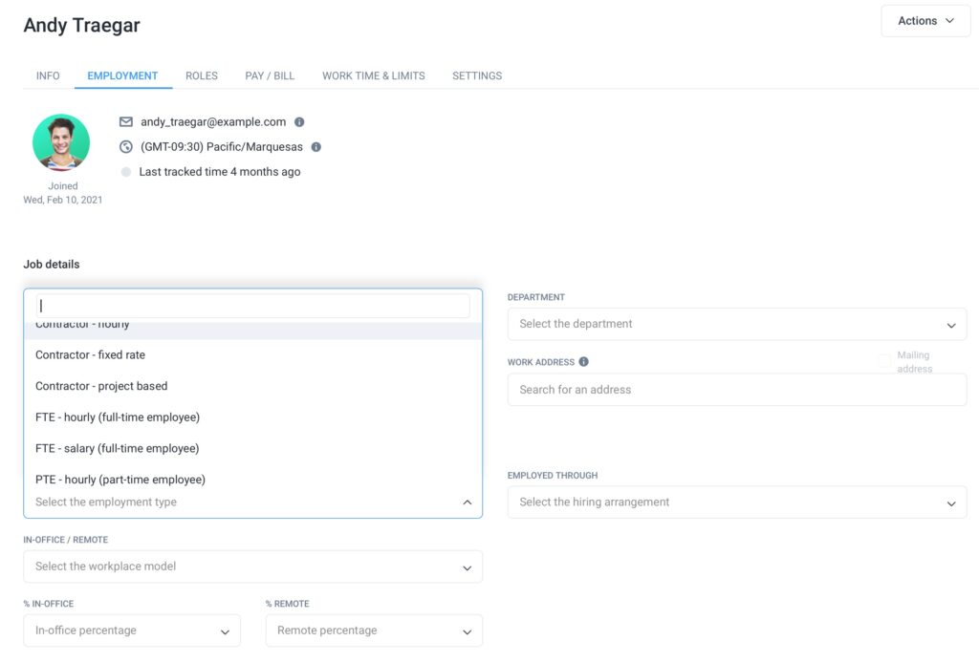Click the email envelope icon
979x663 pixels.
click(125, 122)
